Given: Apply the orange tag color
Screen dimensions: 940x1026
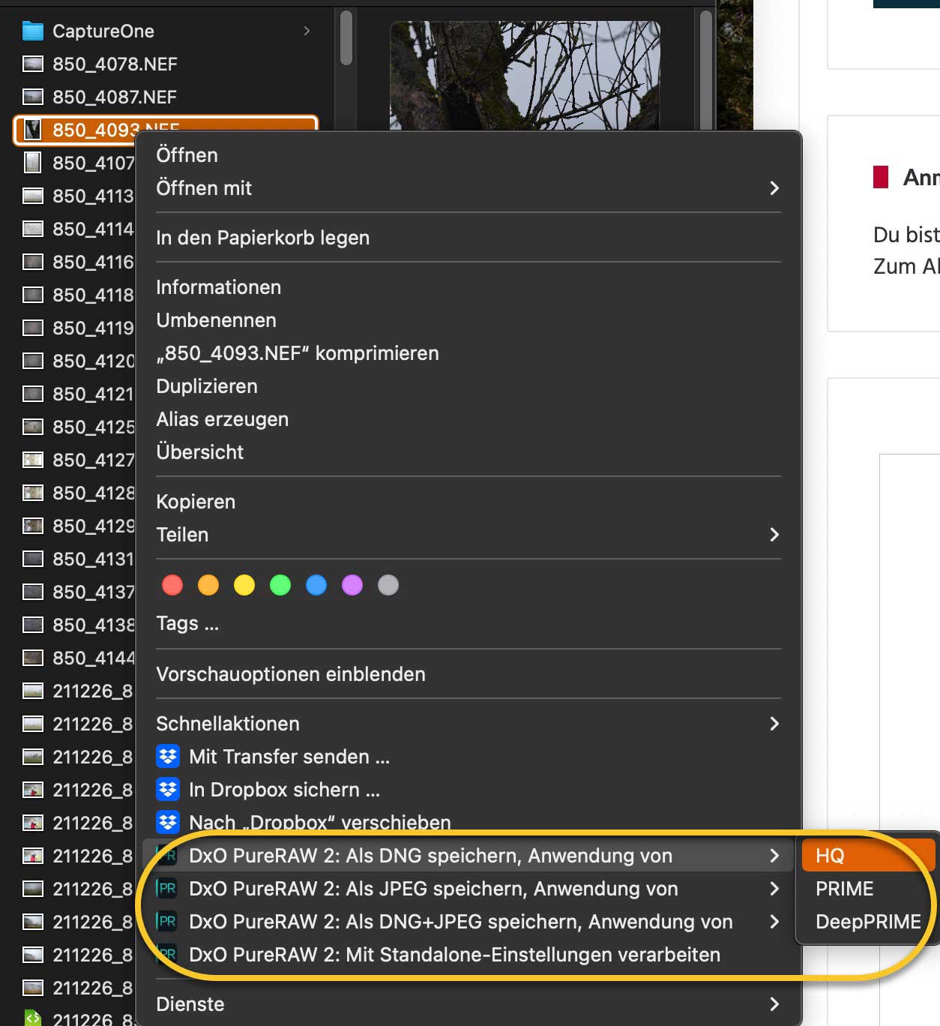Looking at the screenshot, I should [x=208, y=585].
